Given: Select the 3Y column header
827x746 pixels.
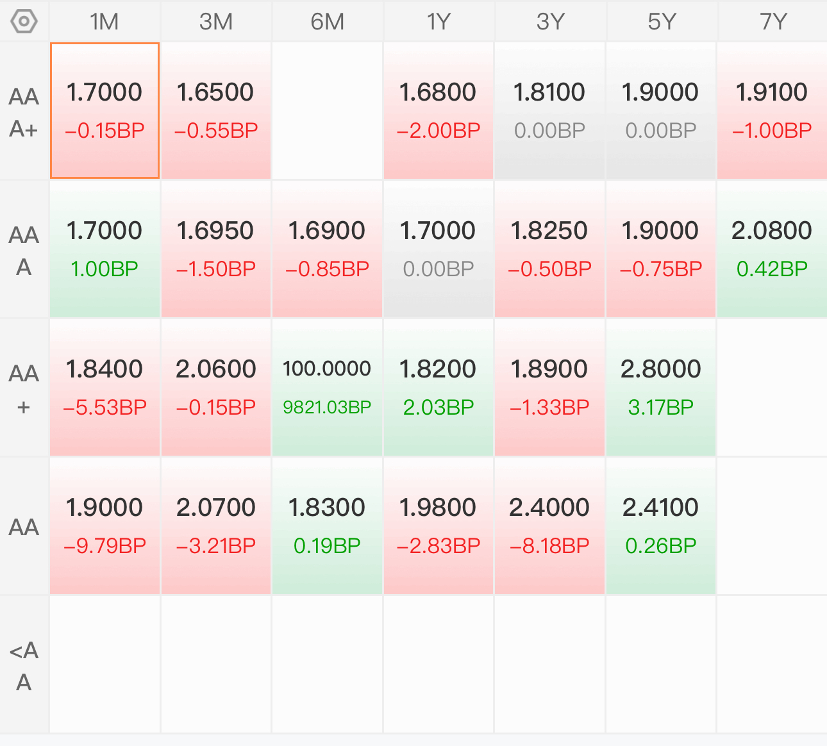Looking at the screenshot, I should [550, 21].
